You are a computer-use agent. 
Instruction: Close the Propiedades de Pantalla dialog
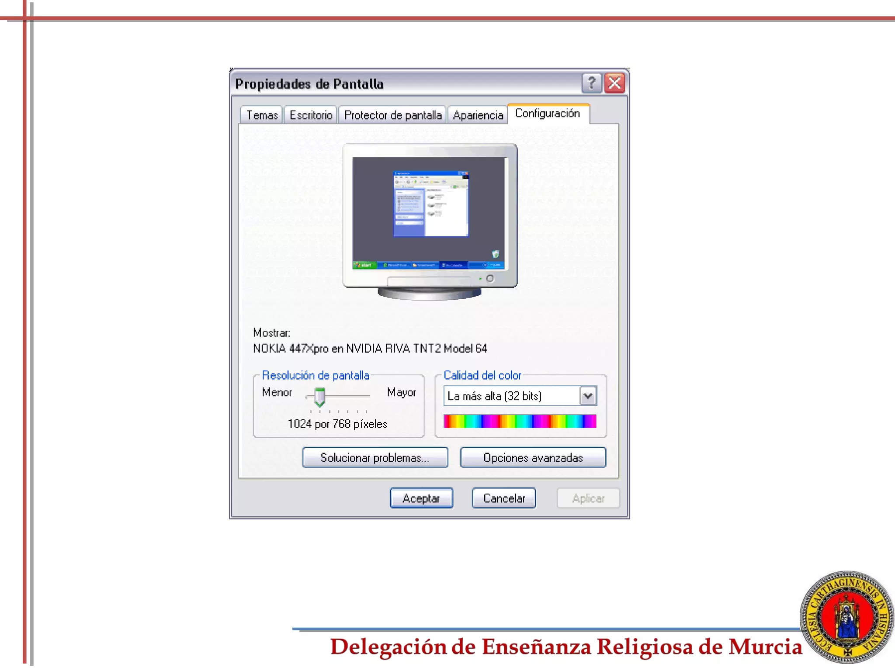click(615, 83)
